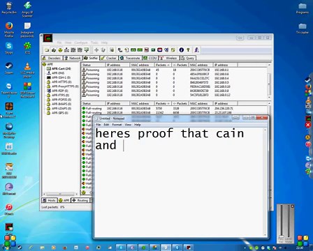Open the Decoders tab in Cain

coord(52,58)
